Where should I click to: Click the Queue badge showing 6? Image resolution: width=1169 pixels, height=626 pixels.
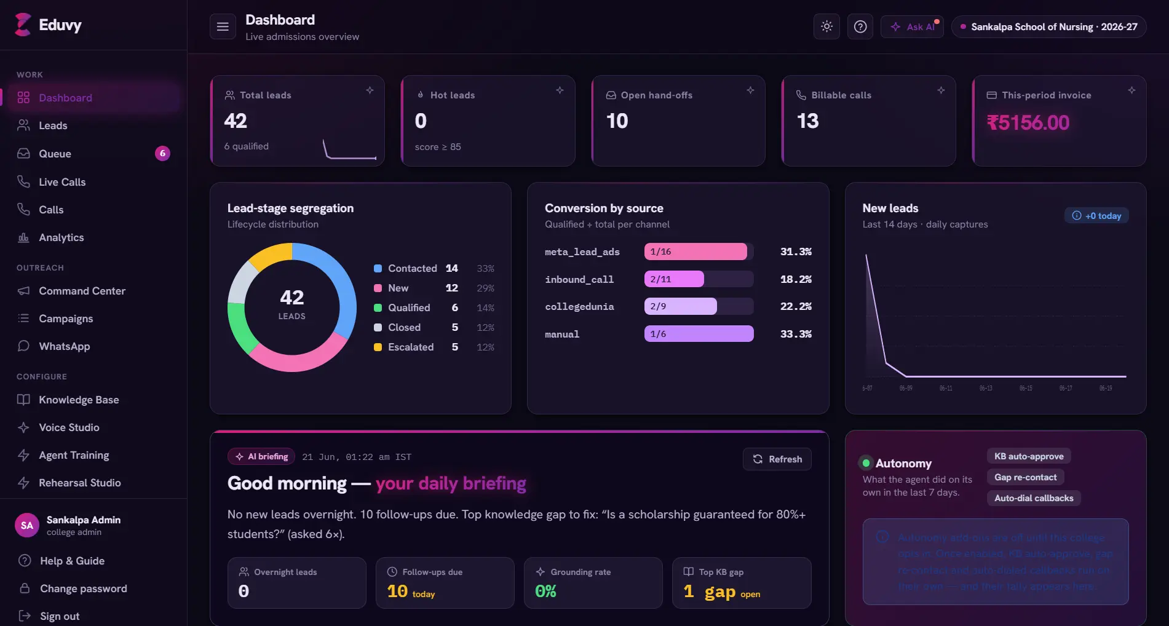(x=162, y=153)
